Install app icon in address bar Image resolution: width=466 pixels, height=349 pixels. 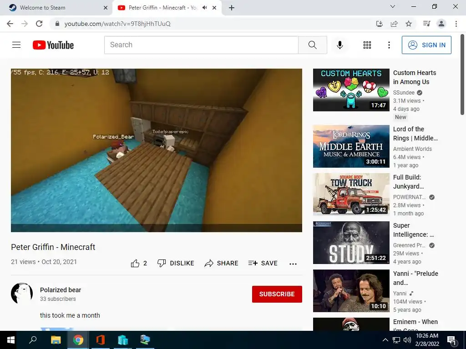click(380, 24)
